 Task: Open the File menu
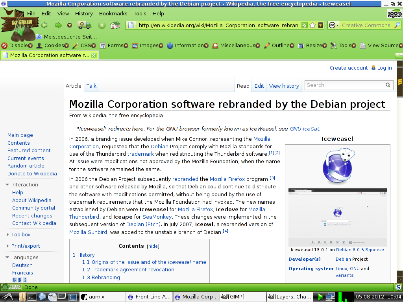[31, 14]
